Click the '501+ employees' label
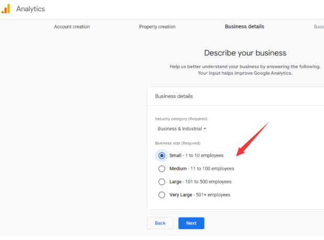Viewport: 324px width, 240px height. click(x=213, y=195)
